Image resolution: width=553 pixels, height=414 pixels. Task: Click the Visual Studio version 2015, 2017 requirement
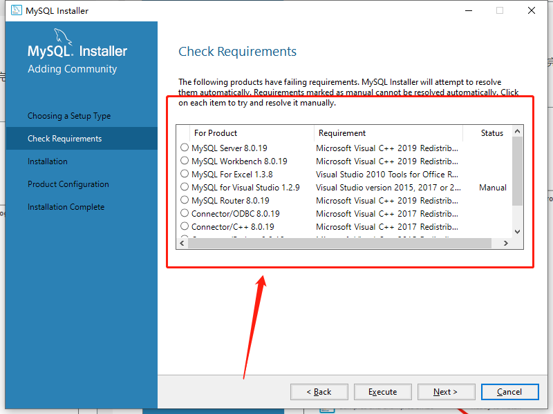388,188
